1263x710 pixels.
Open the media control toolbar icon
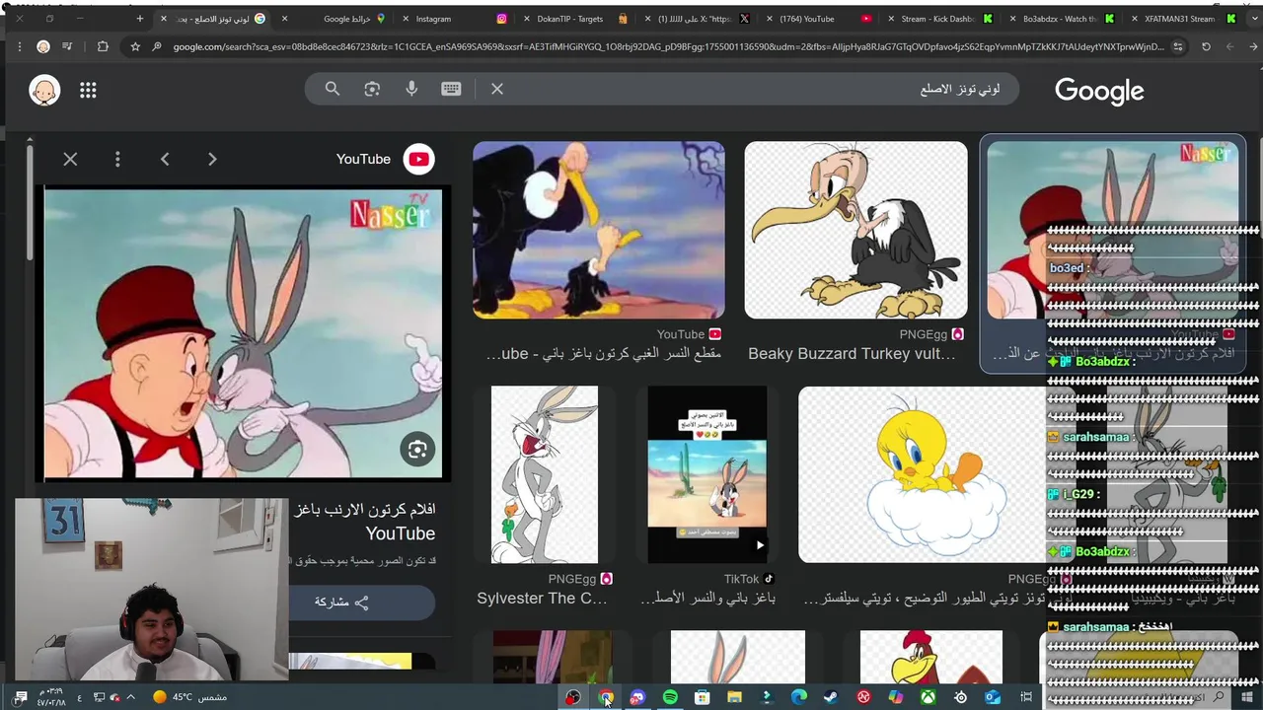67,46
